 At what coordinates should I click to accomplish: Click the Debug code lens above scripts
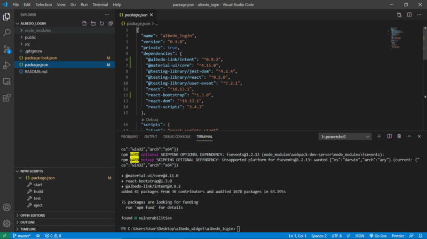coord(152,119)
